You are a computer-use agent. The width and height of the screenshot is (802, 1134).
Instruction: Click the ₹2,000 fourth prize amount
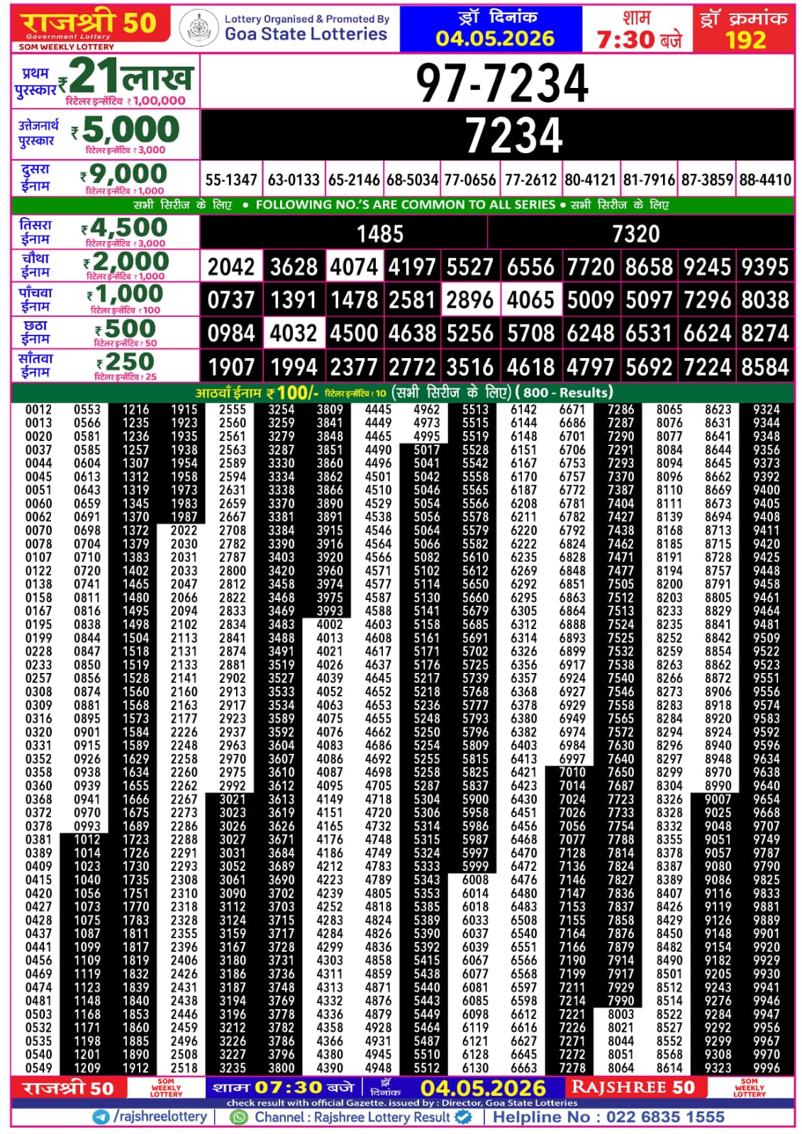(126, 262)
